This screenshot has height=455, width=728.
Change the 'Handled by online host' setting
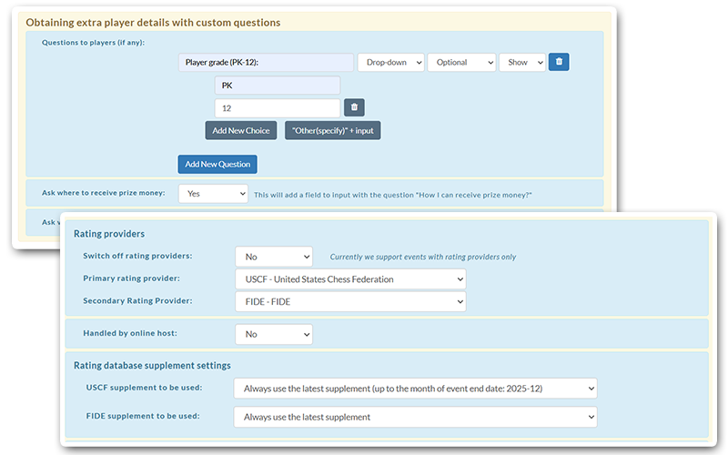click(273, 334)
